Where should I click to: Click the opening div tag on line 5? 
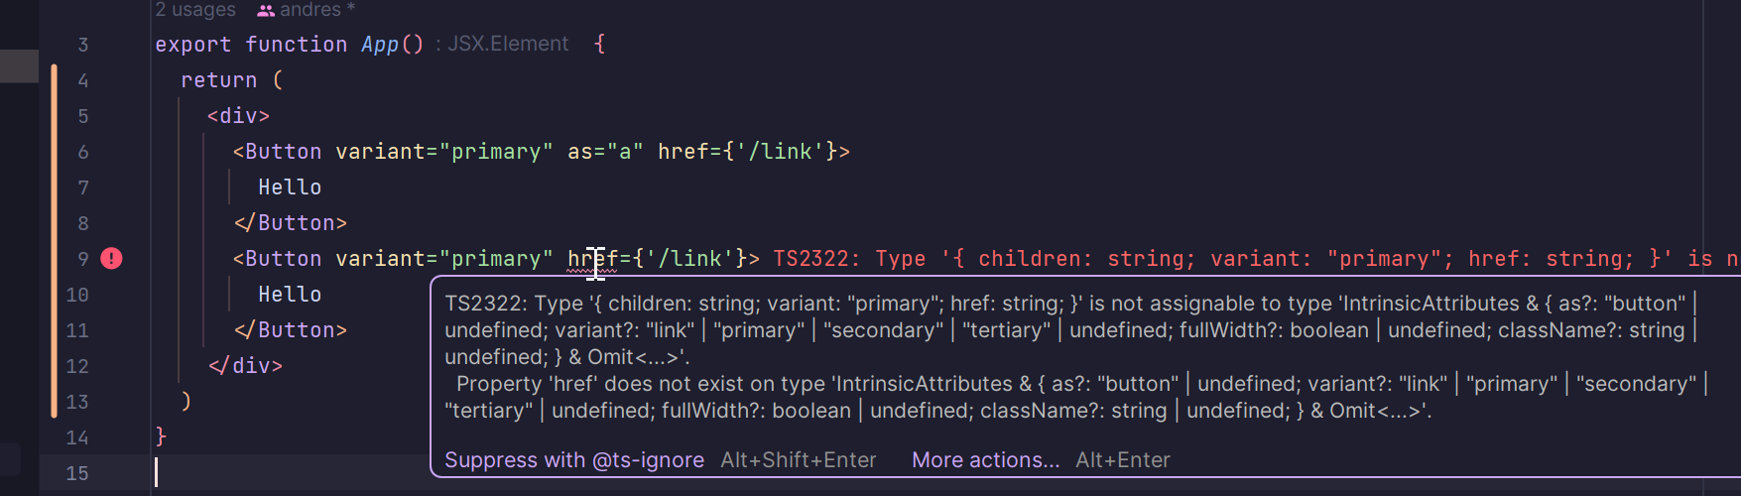pos(238,116)
